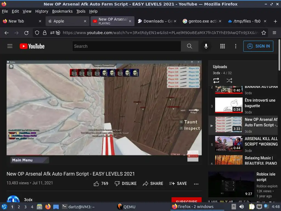Go back with Firefox back arrow
Viewport: 281px width, 211px height.
point(7,33)
